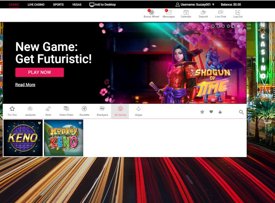
Task: Select the third banner carousel dot
Action: pyautogui.click(x=223, y=26)
